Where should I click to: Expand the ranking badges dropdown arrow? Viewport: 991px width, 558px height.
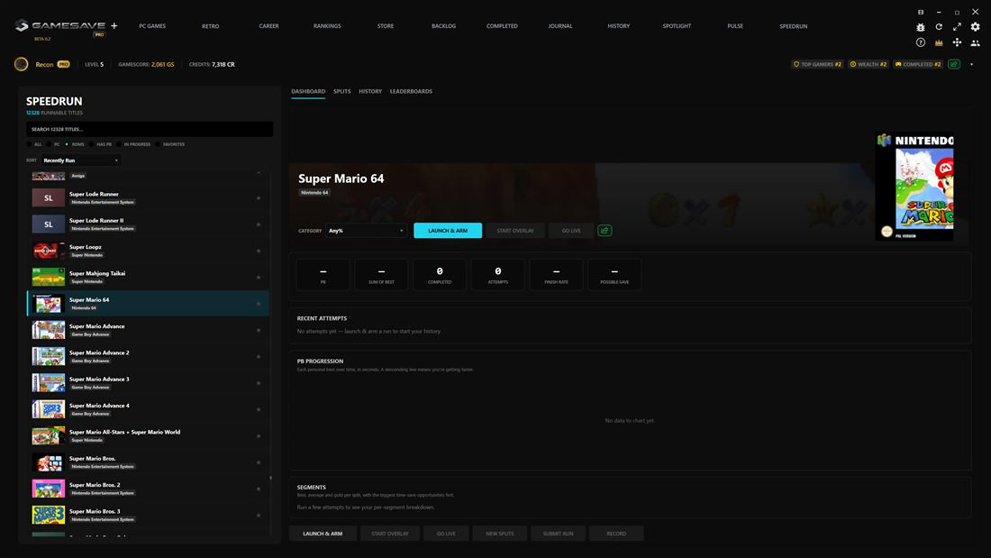(x=971, y=65)
